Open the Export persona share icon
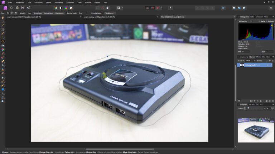Viewport: 275px width, 154px height. [x=28, y=8]
